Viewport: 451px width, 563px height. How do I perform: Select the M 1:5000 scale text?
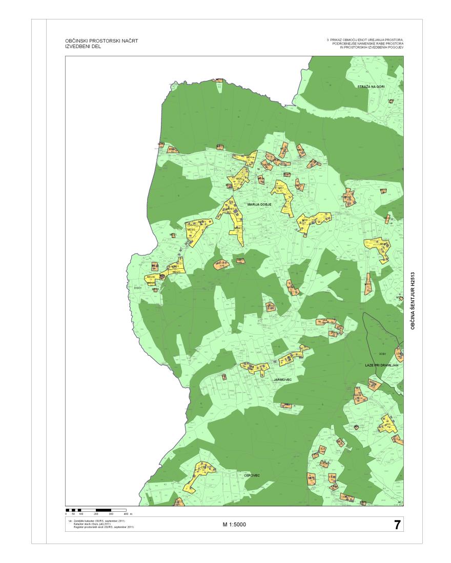point(234,525)
